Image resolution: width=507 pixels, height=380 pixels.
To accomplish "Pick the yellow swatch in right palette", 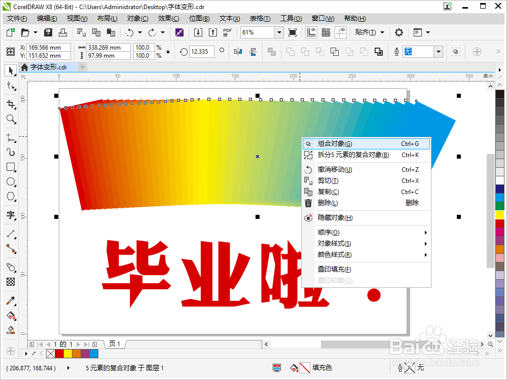I will coord(500,214).
